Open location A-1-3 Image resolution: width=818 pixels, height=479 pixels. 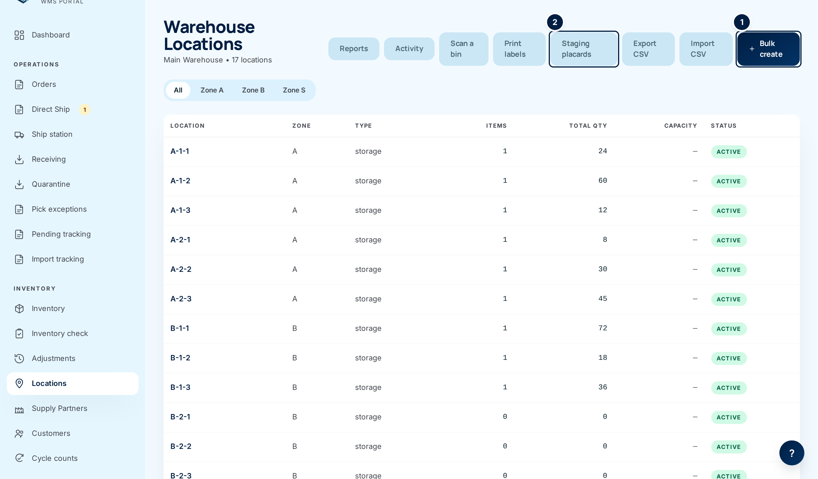click(x=180, y=210)
